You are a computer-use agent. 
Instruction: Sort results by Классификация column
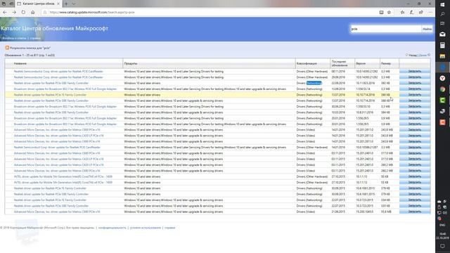(x=307, y=63)
